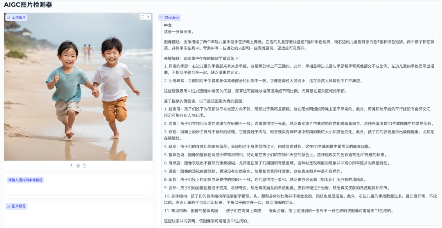View the uploaded image in fullscreen

pyautogui.click(x=142, y=17)
